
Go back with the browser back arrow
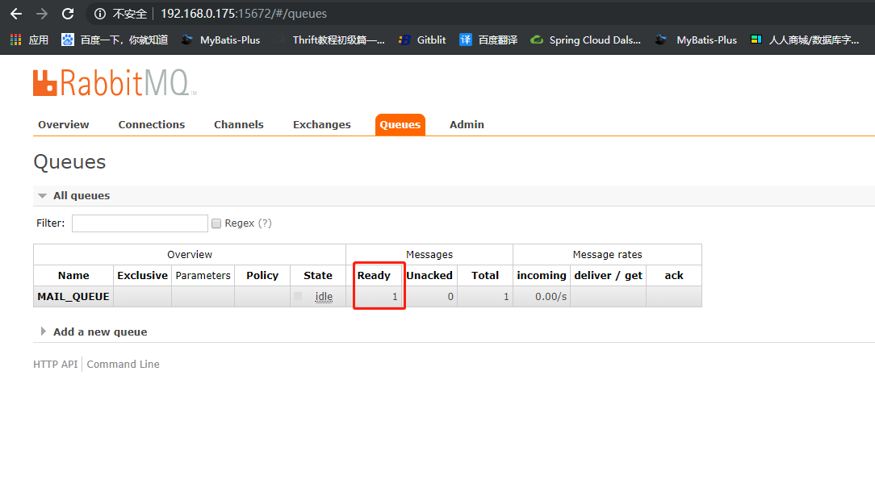16,14
